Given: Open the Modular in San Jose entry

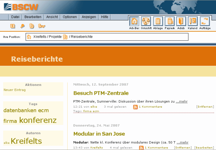Looking at the screenshot, I should coord(99,134).
